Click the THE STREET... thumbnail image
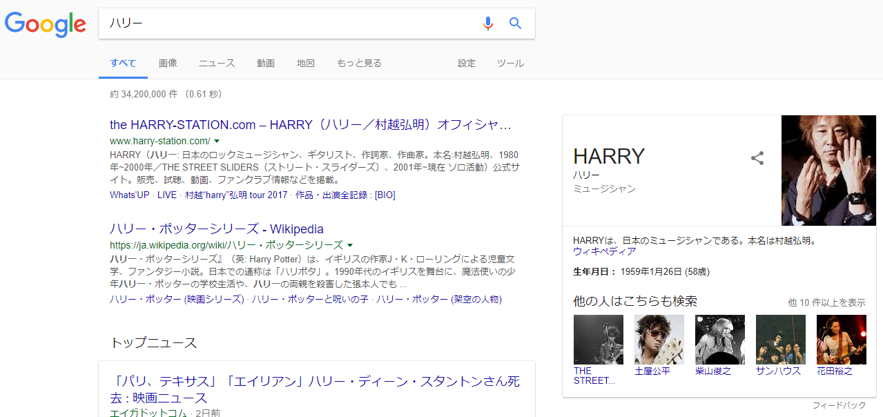 point(599,340)
